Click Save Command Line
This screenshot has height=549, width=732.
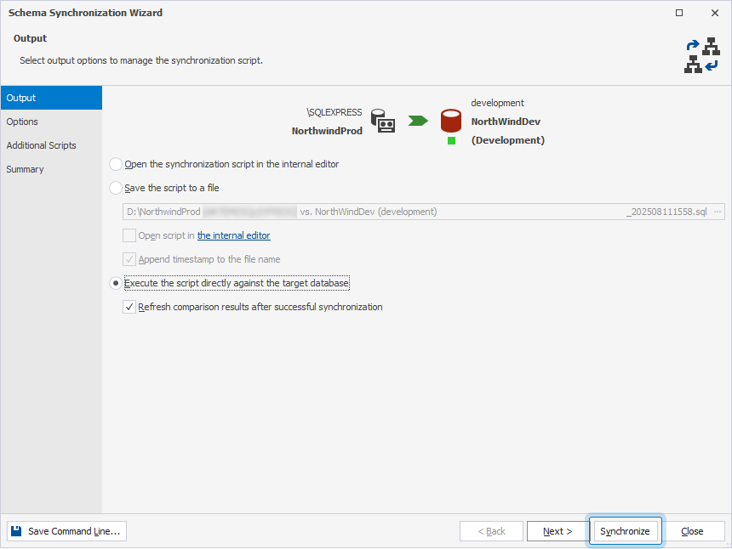66,530
